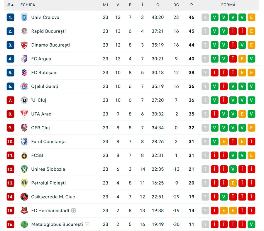The width and height of the screenshot is (264, 231).
Task: Click Univ. Craiova's orange E form badge
Action: (251, 17)
